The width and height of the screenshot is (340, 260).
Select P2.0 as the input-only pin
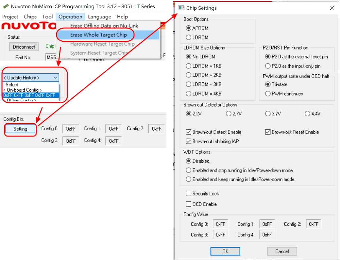293,66
